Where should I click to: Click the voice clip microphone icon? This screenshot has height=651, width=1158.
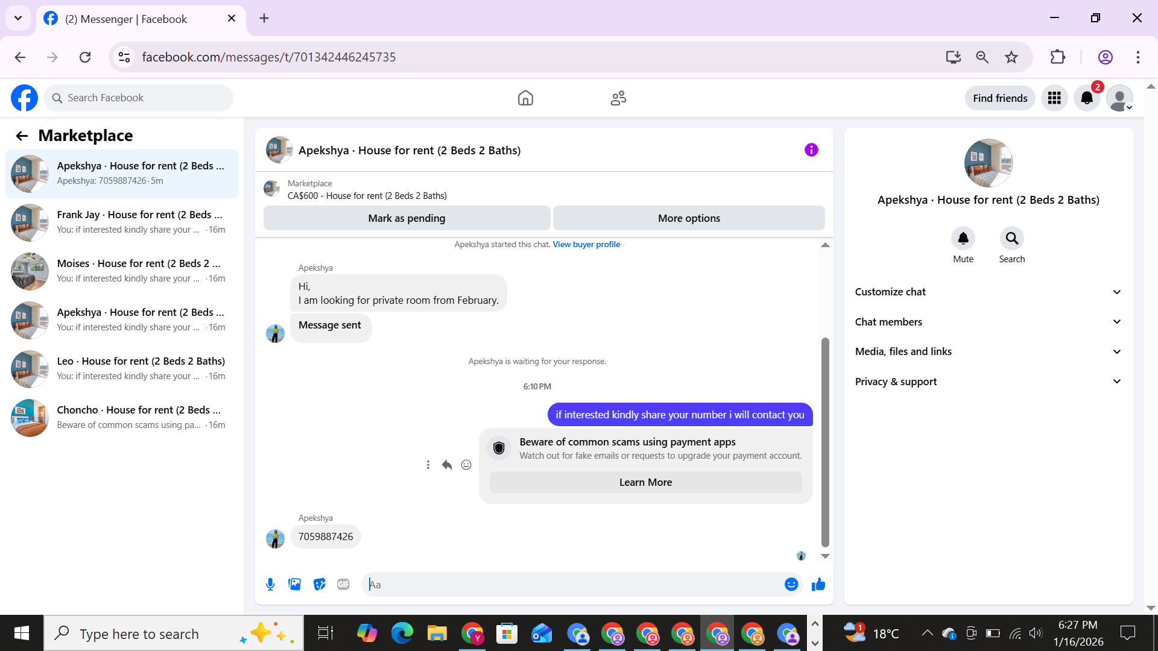270,584
